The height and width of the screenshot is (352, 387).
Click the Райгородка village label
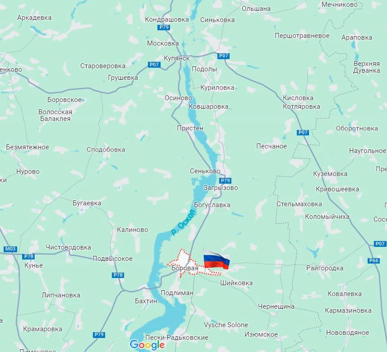(x=325, y=268)
